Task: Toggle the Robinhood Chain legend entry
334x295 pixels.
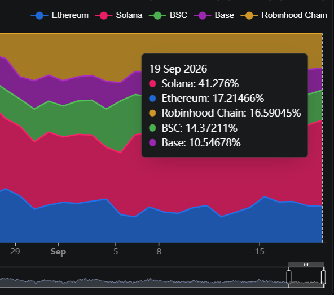Action: click(x=284, y=15)
